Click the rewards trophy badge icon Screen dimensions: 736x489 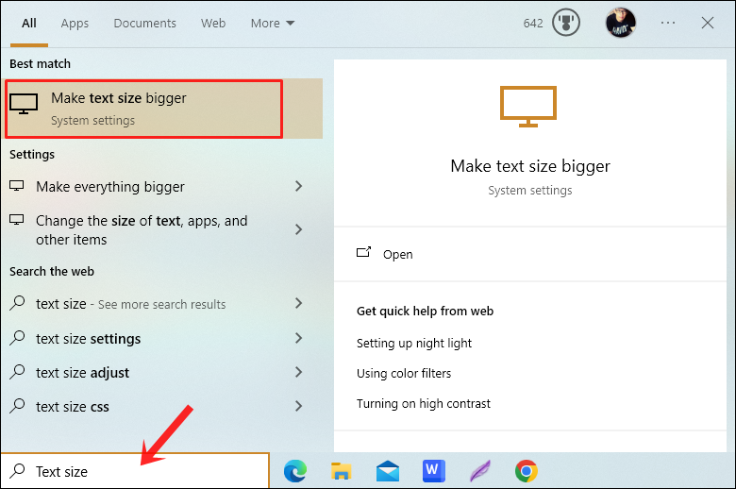tap(565, 23)
